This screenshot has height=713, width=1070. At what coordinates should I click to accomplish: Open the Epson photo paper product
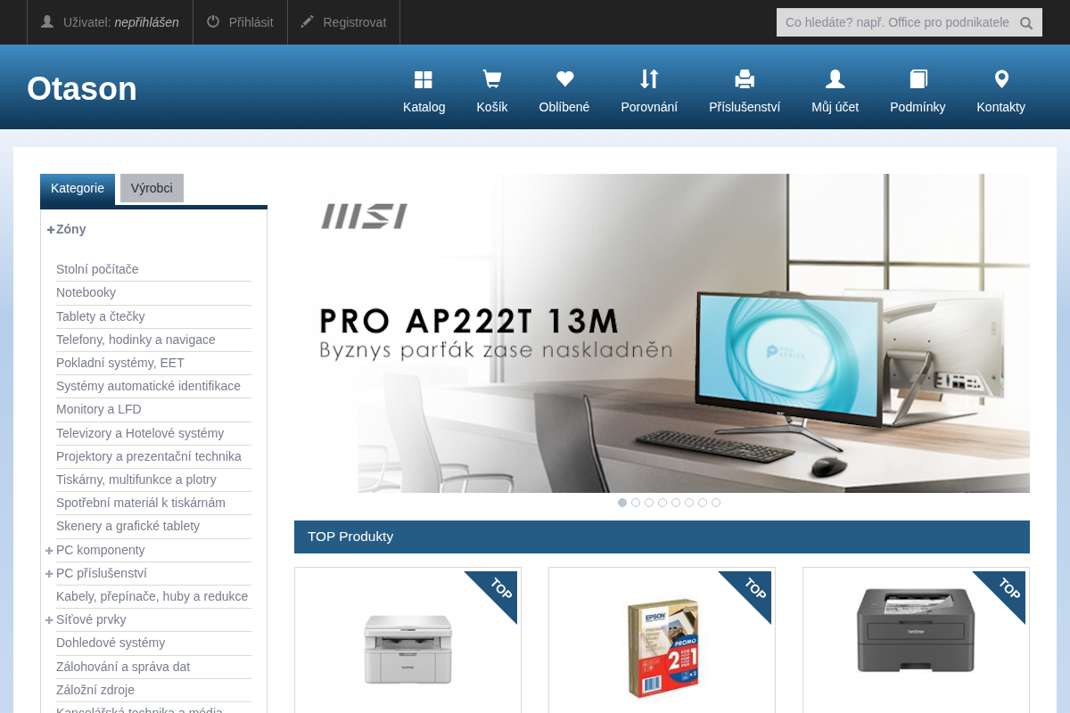coord(663,649)
